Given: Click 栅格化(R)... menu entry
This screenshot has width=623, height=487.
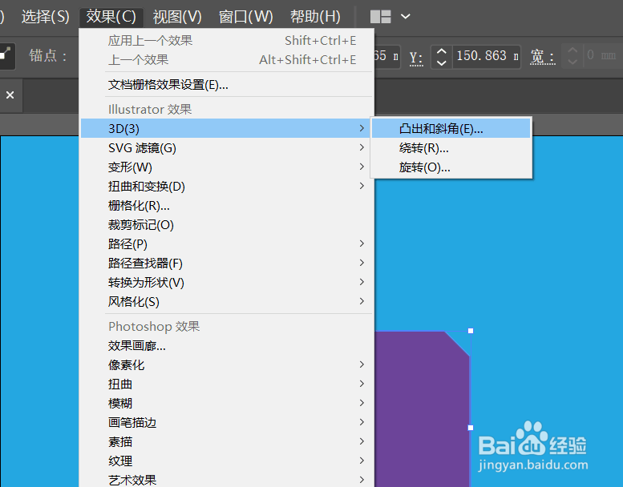Looking at the screenshot, I should pos(227,206).
